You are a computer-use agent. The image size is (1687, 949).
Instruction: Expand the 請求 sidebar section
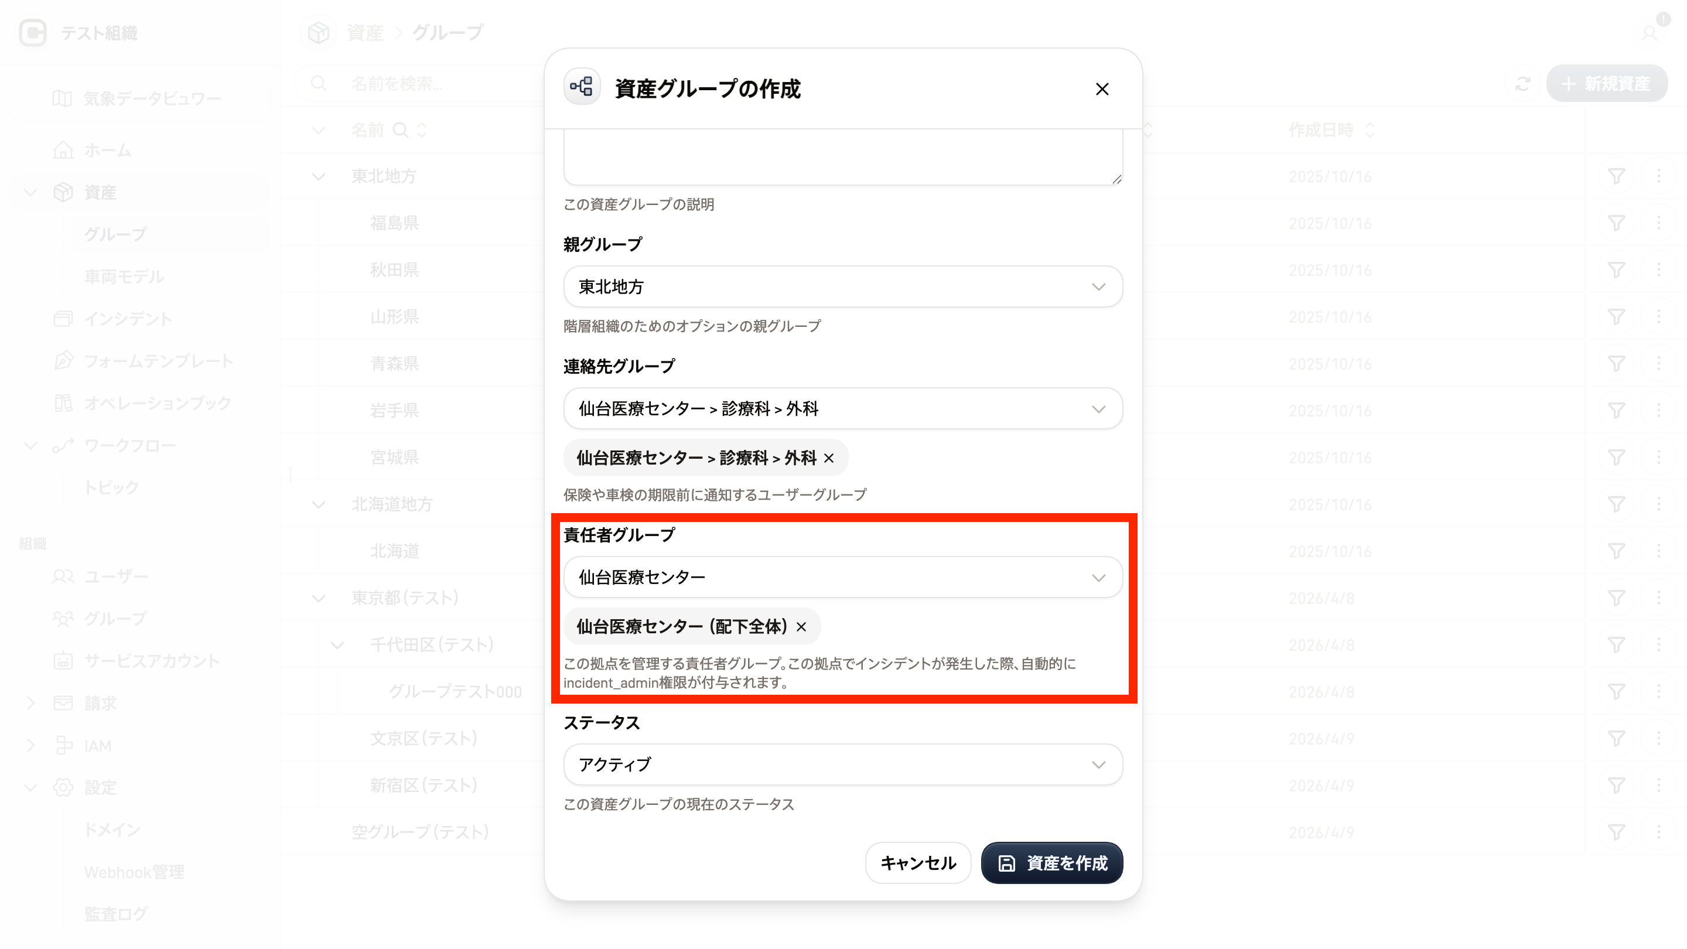click(x=30, y=704)
